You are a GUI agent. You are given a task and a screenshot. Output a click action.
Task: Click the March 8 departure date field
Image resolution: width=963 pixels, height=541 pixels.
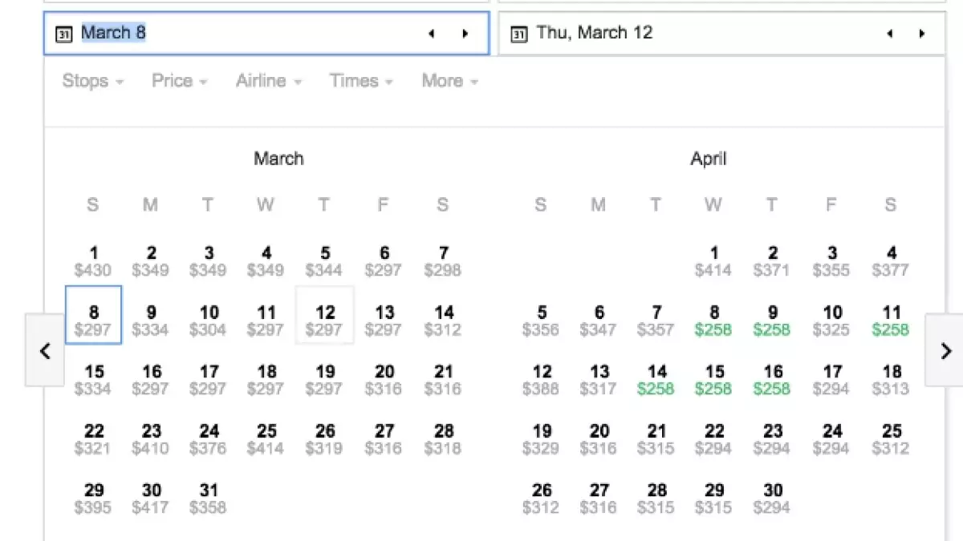241,34
